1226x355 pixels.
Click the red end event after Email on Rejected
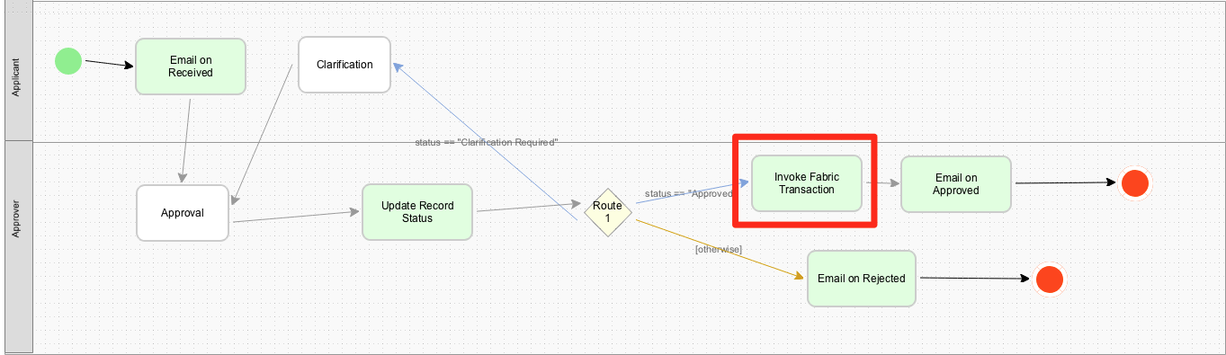coord(1049,280)
